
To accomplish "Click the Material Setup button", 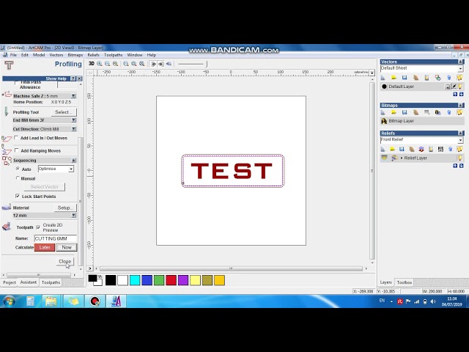I will [65, 208].
